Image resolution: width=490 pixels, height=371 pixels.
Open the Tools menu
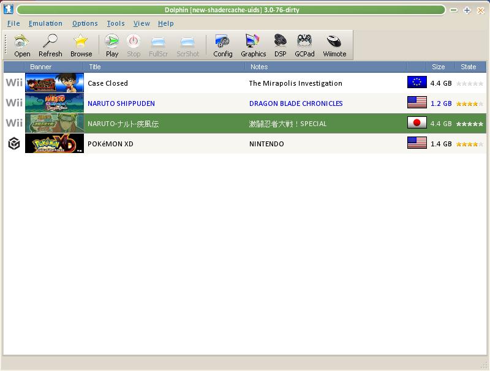tap(116, 23)
